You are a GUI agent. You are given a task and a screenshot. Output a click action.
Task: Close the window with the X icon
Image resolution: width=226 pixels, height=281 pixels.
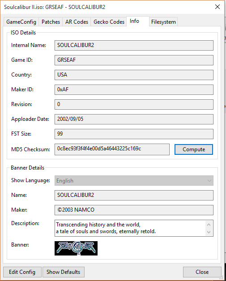[x=217, y=7]
